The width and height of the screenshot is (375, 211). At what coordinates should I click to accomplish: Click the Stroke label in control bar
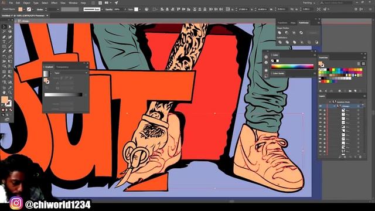coord(40,9)
